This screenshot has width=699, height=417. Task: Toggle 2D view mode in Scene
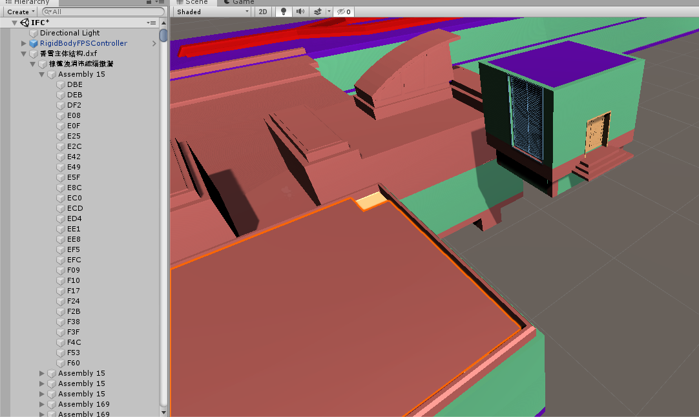point(263,11)
